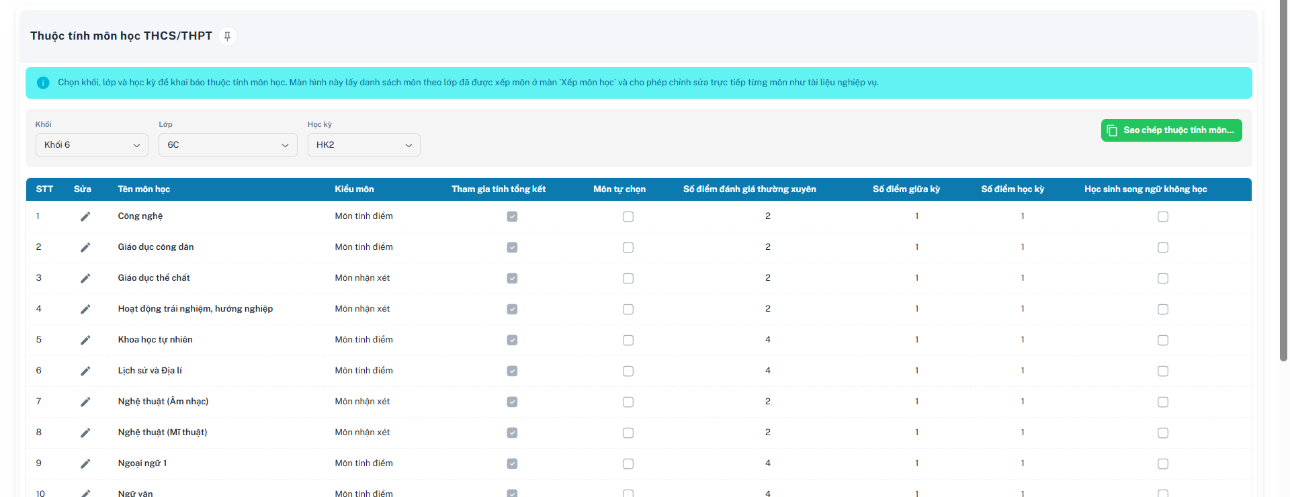Image resolution: width=1290 pixels, height=497 pixels.
Task: Click the Số điểm giữa kỳ header
Action: (x=906, y=189)
